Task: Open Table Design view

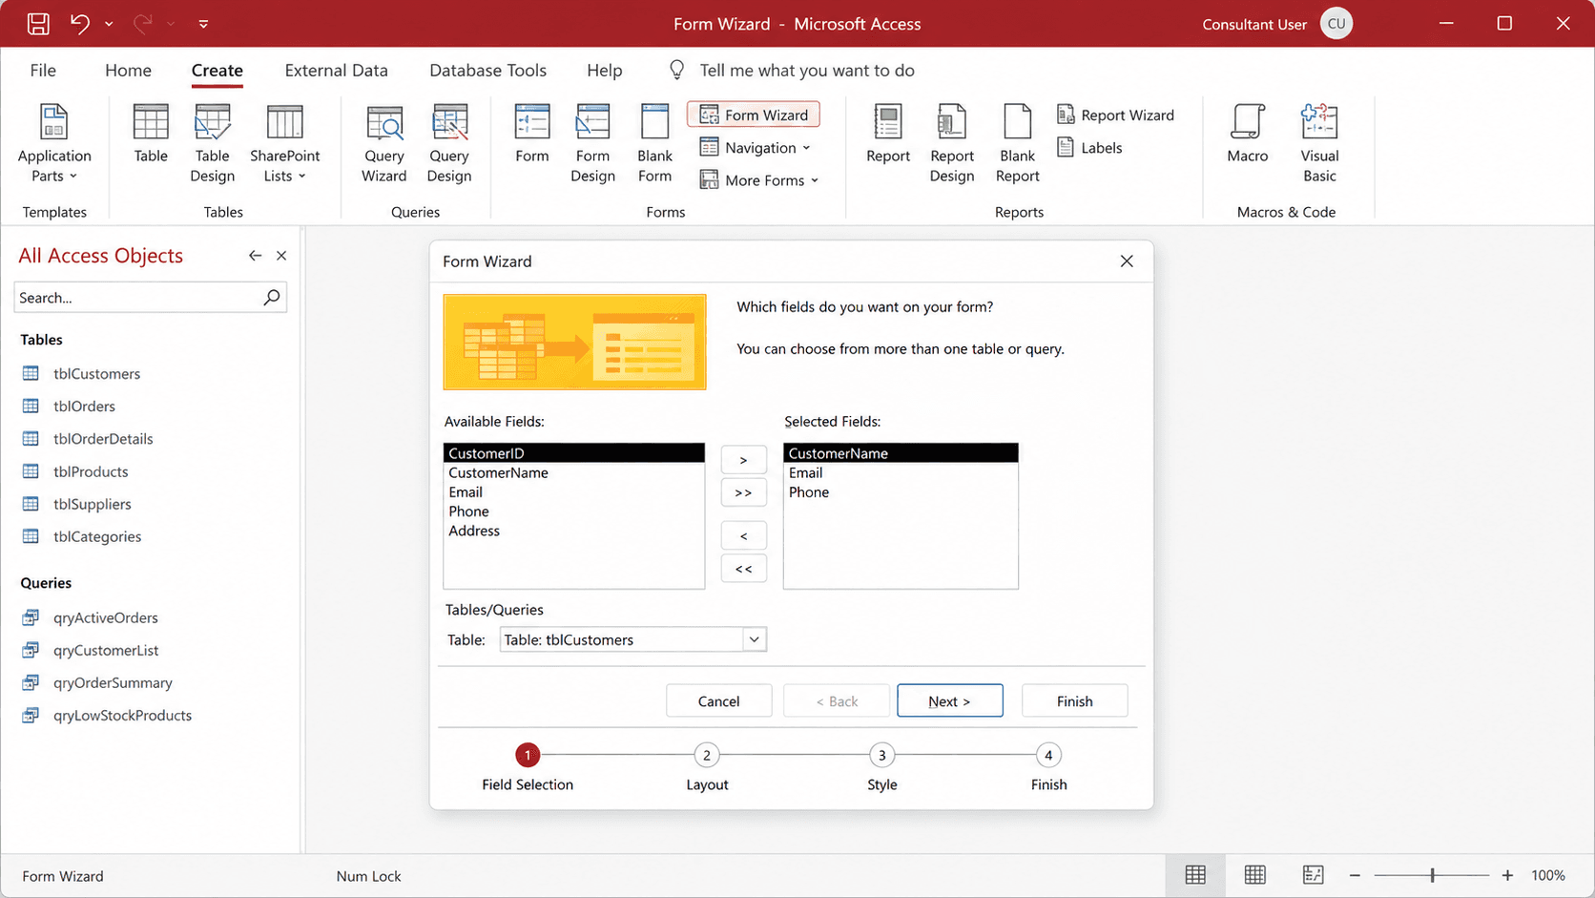Action: click(212, 143)
